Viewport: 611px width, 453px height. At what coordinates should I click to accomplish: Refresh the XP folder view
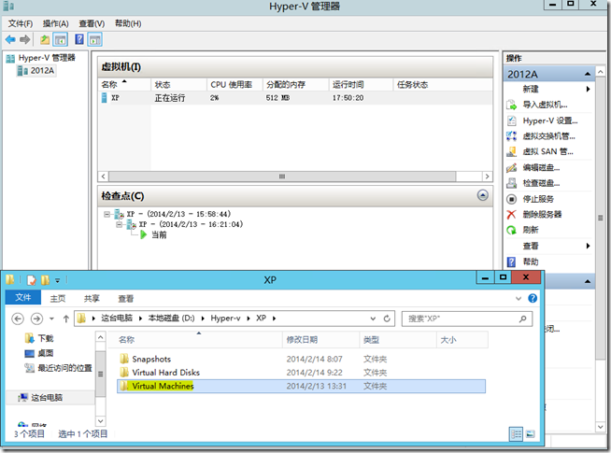pyautogui.click(x=387, y=319)
